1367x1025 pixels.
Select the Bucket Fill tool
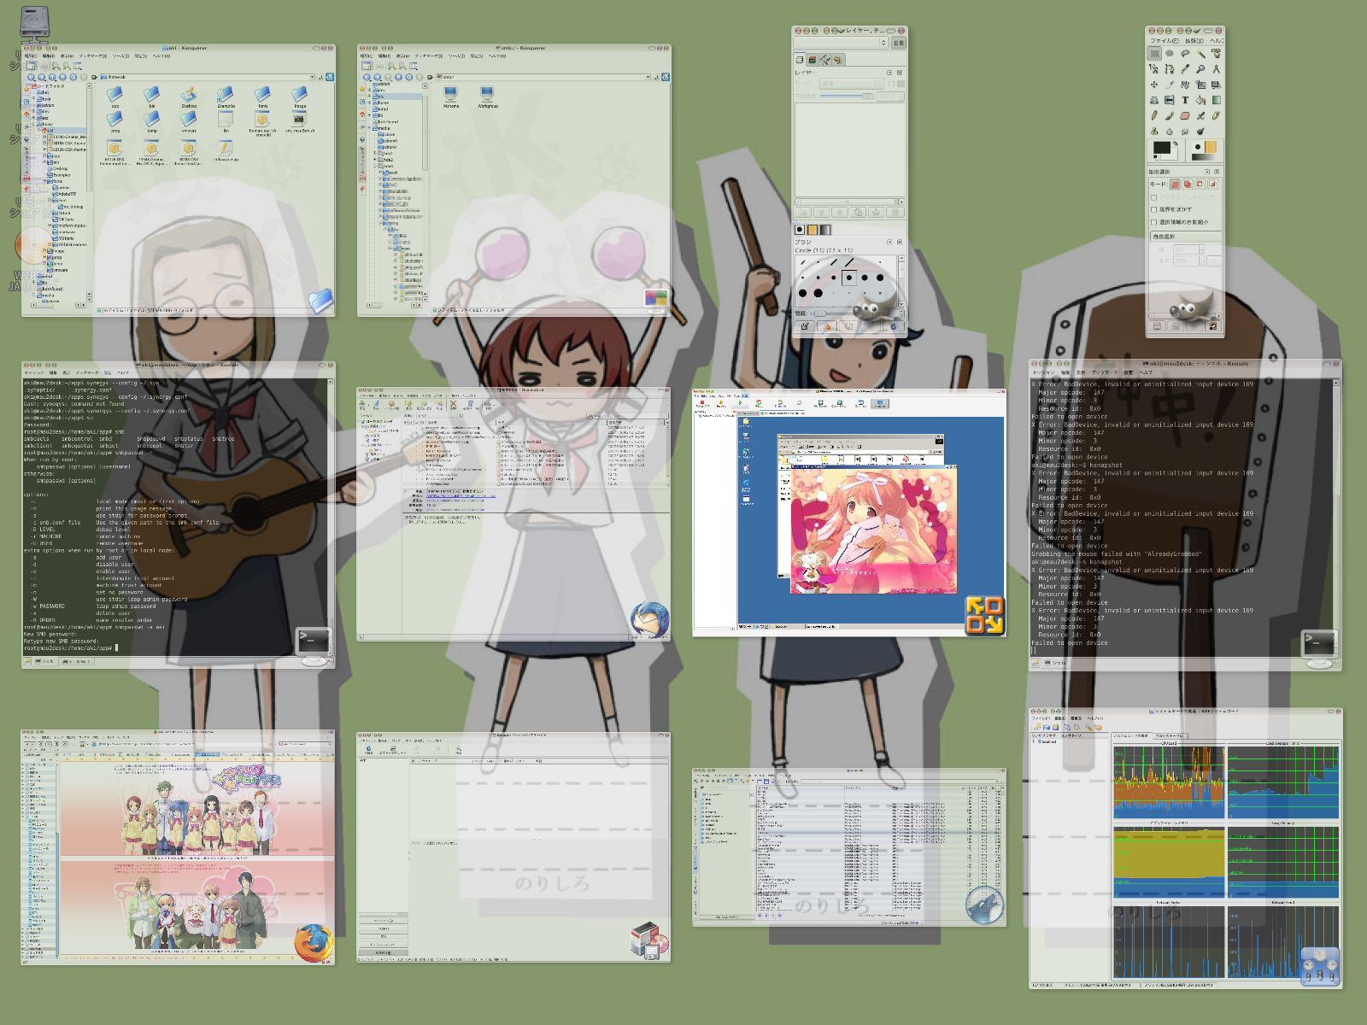pos(1200,100)
